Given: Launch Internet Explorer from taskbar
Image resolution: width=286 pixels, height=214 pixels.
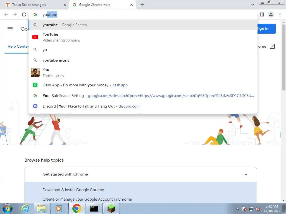Looking at the screenshot, I should [25, 208].
